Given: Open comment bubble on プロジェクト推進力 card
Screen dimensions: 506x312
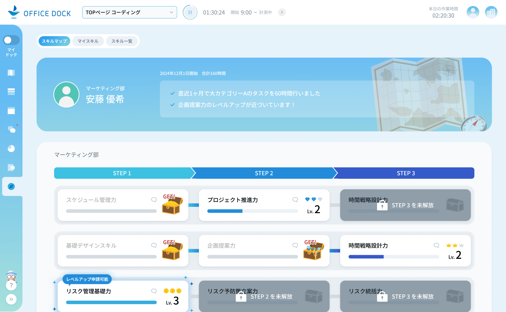Looking at the screenshot, I should click(295, 200).
